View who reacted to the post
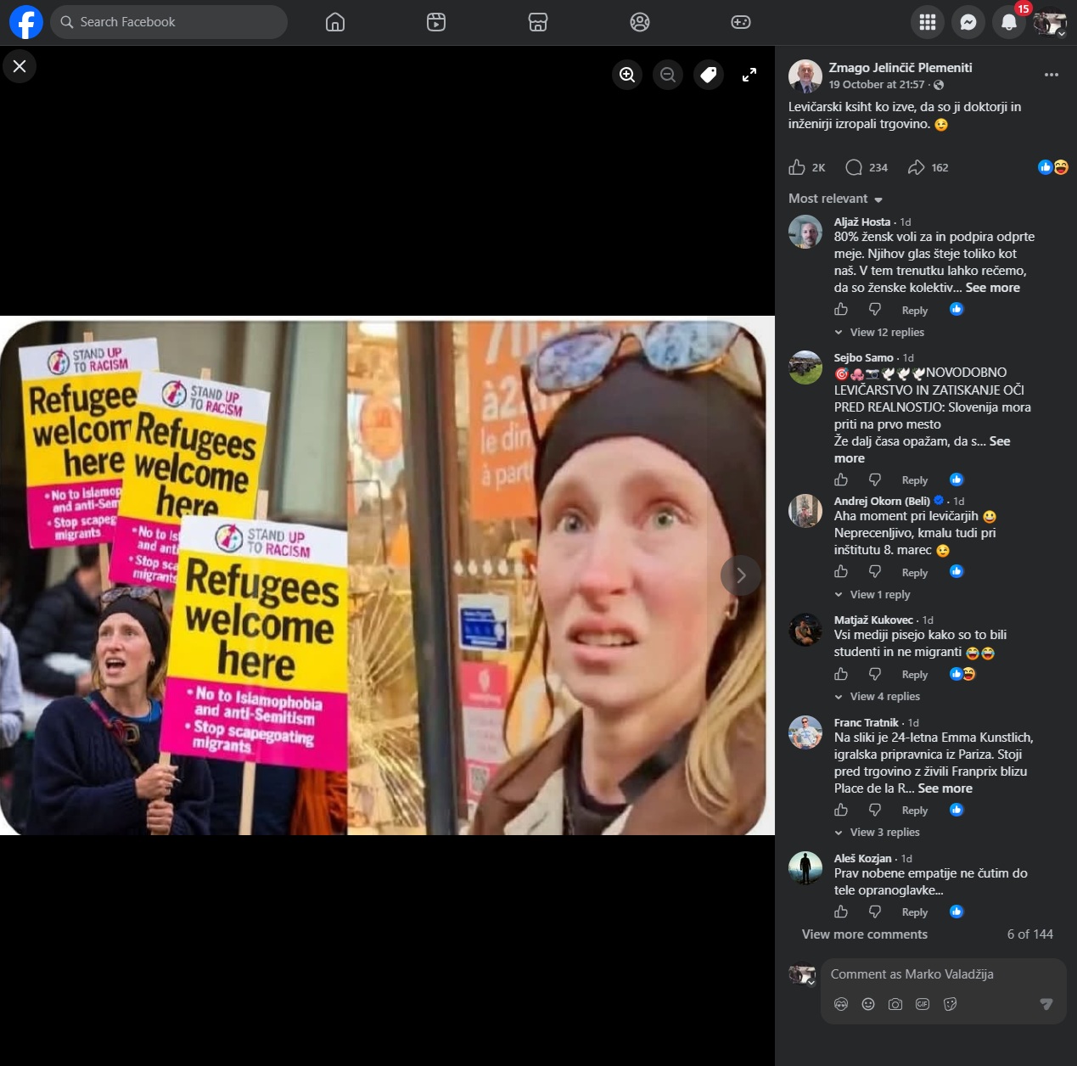1077x1066 pixels. pos(1053,167)
